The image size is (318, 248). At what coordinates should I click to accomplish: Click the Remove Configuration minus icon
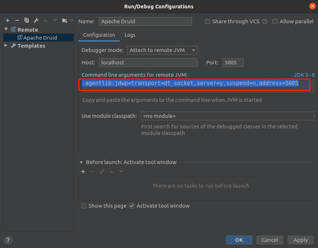[x=17, y=20]
